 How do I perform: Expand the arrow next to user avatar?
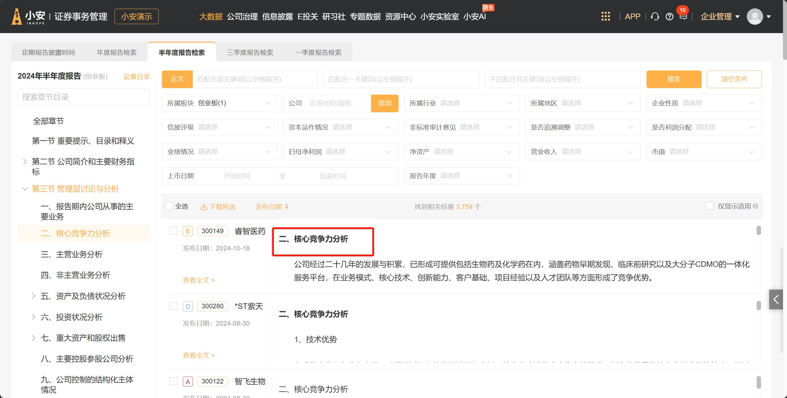pyautogui.click(x=769, y=17)
